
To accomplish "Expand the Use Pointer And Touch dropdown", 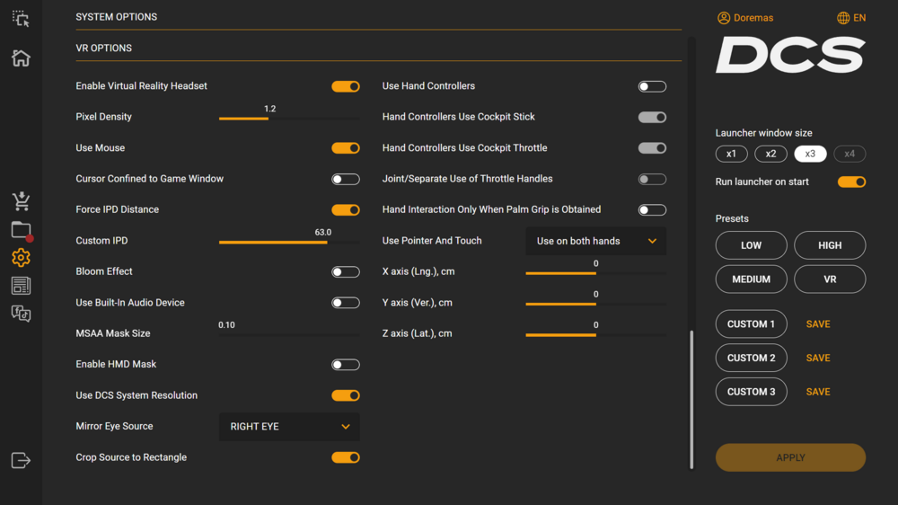I will click(x=595, y=241).
